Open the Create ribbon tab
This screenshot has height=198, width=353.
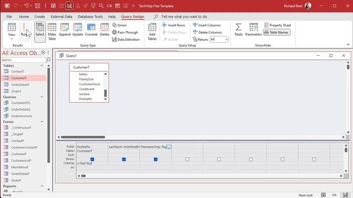(40, 16)
